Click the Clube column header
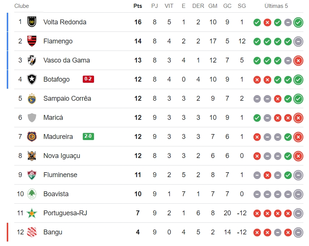 coord(22,6)
